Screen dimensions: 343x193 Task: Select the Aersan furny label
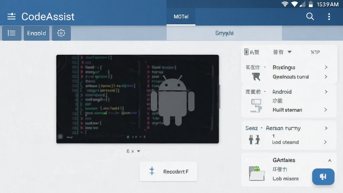point(283,128)
